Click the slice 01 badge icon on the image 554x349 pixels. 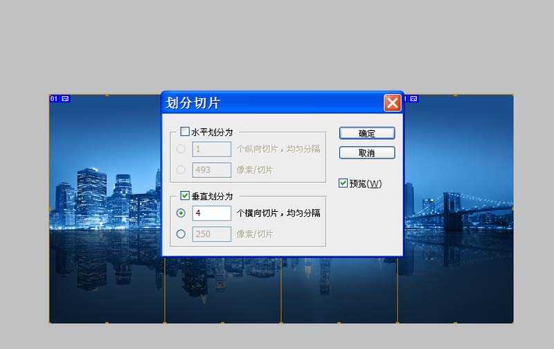click(x=65, y=98)
